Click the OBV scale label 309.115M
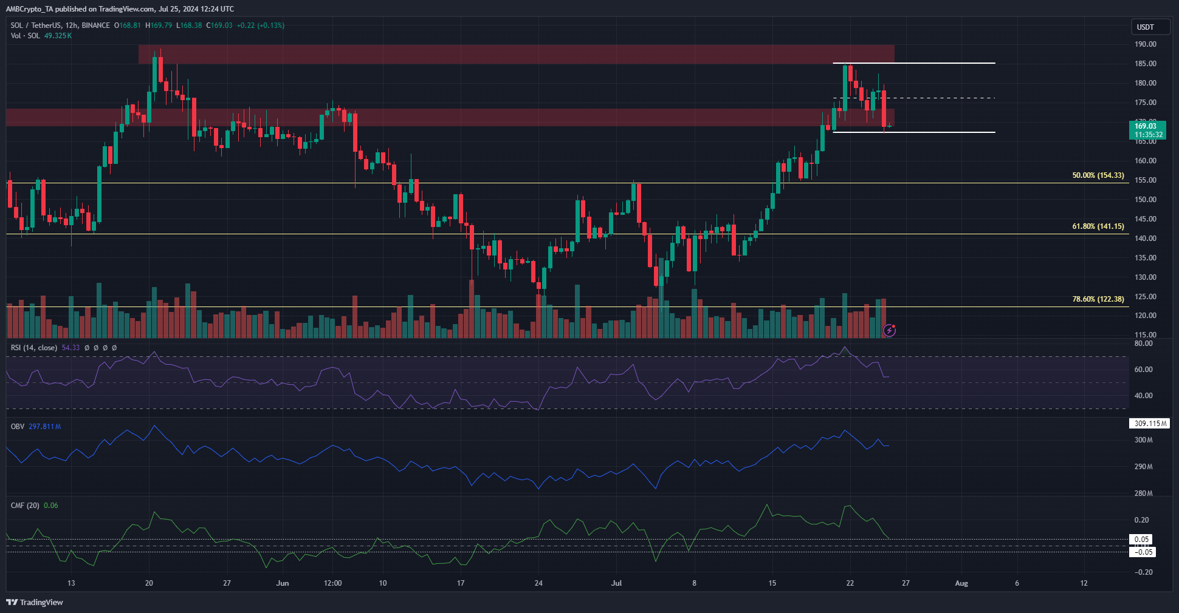Image resolution: width=1179 pixels, height=613 pixels. click(1150, 424)
